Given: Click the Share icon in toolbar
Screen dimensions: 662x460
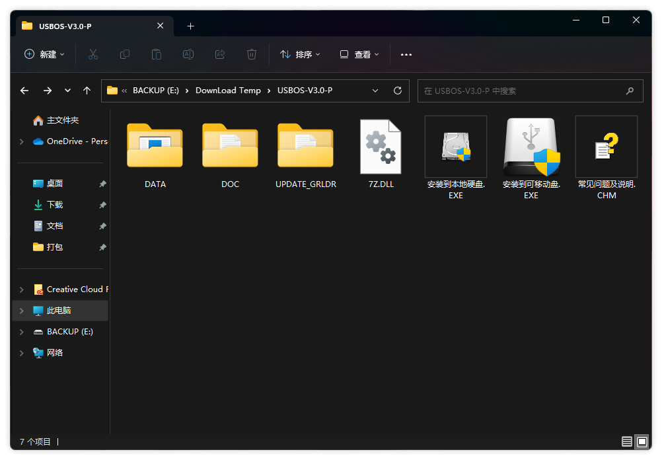Looking at the screenshot, I should (220, 54).
